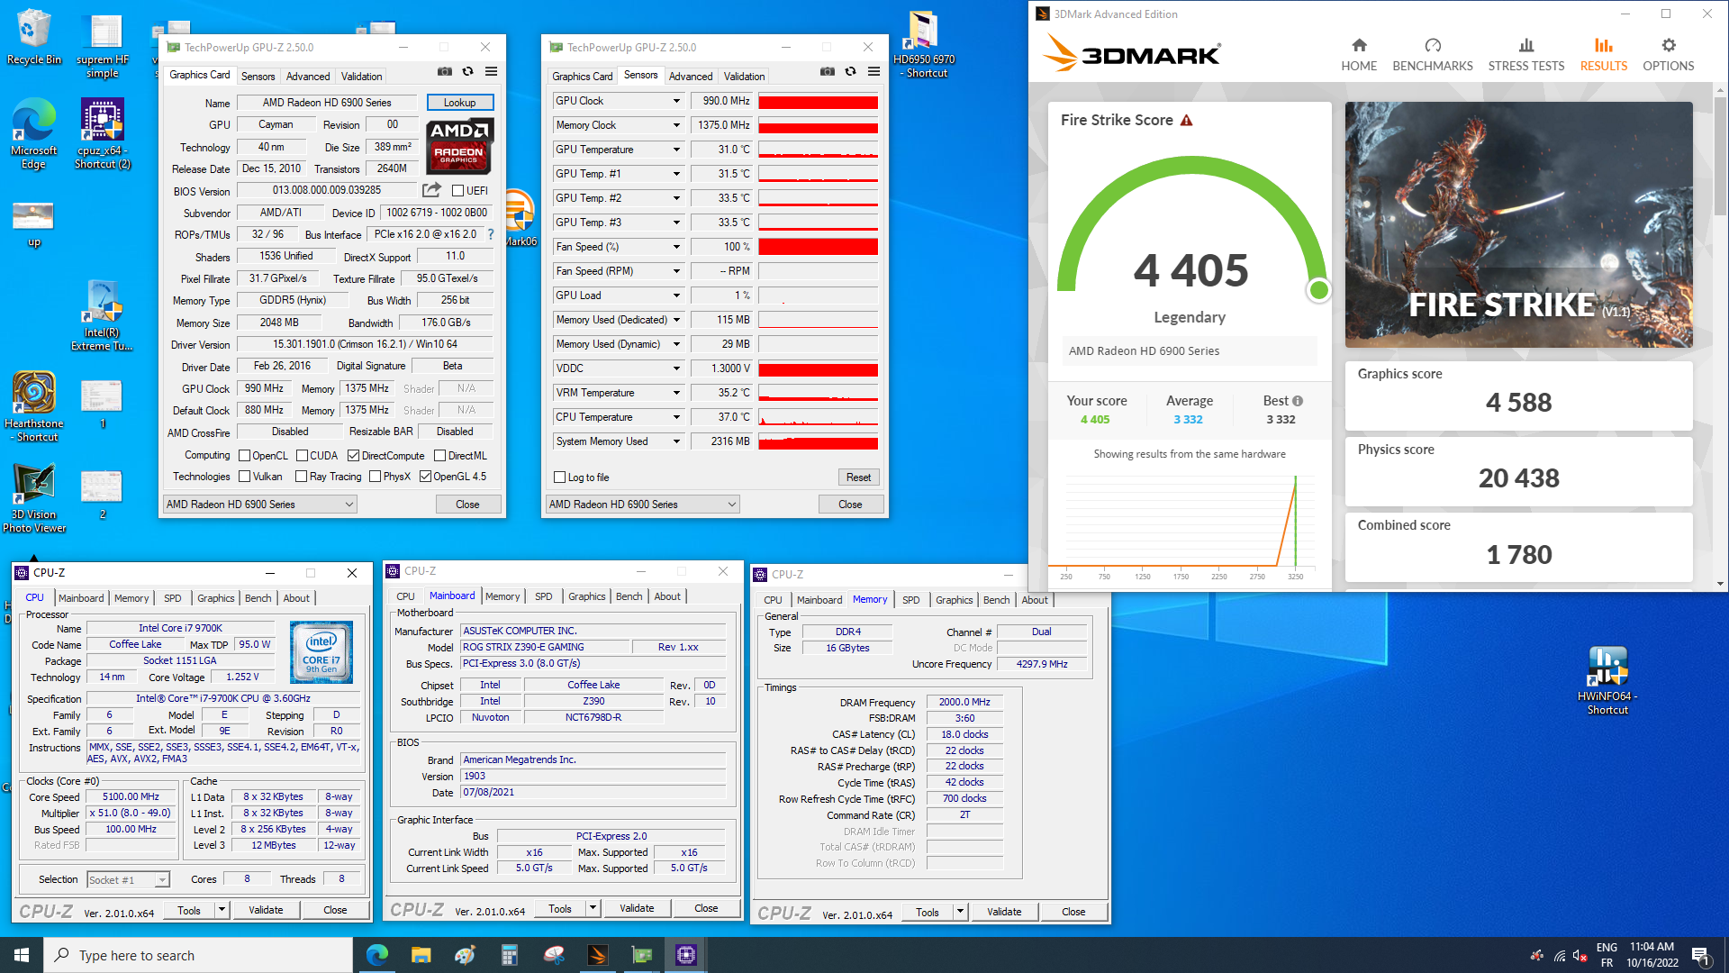Toggle Vulkan checkbox in GPU-Z
The height and width of the screenshot is (973, 1729).
tap(244, 477)
